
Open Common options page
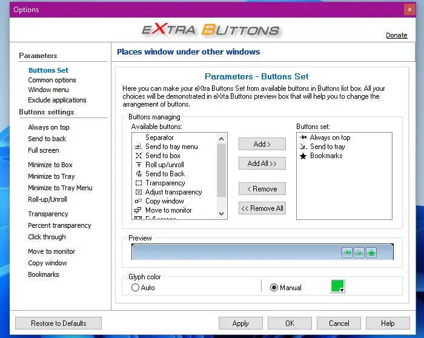point(52,80)
